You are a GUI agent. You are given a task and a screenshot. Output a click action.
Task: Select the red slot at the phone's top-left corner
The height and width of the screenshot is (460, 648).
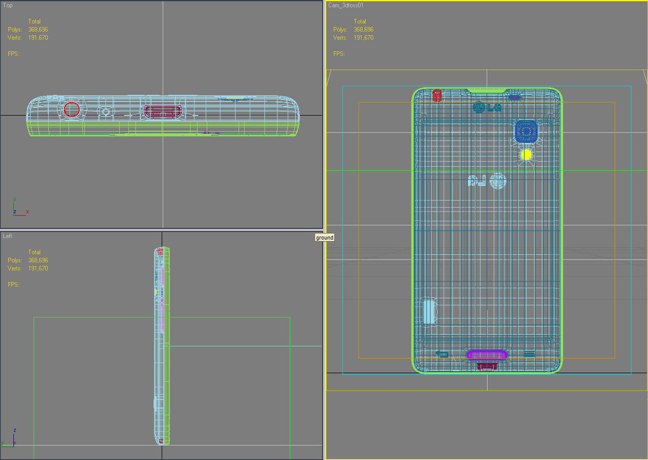pyautogui.click(x=437, y=95)
